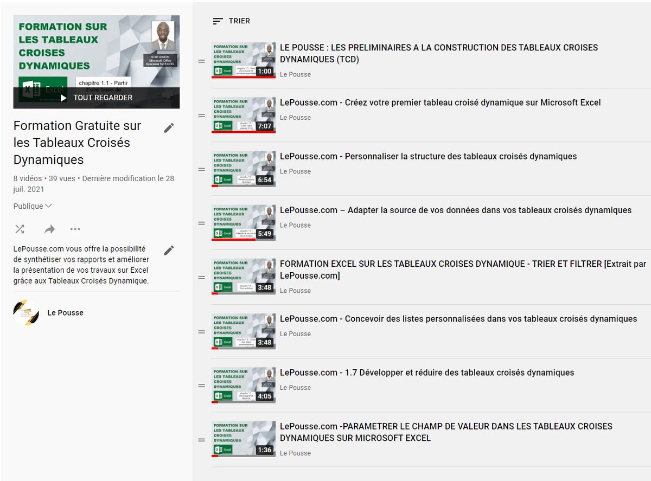
Task: Open 'Créez votre premier tableau croisé dynamique'
Action: pyautogui.click(x=441, y=102)
